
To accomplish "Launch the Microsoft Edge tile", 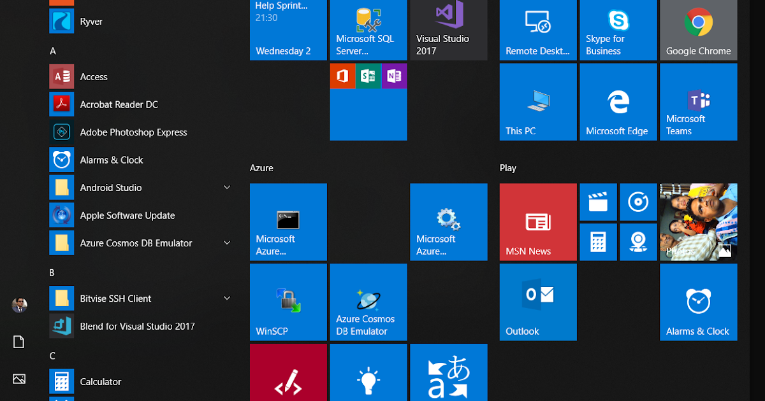I will [x=618, y=102].
